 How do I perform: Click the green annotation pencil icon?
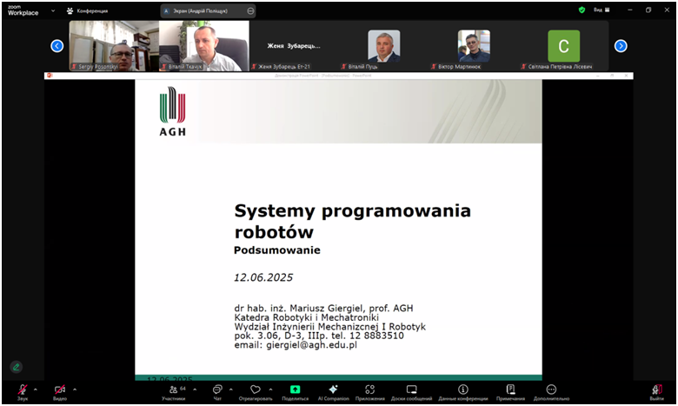pyautogui.click(x=16, y=367)
